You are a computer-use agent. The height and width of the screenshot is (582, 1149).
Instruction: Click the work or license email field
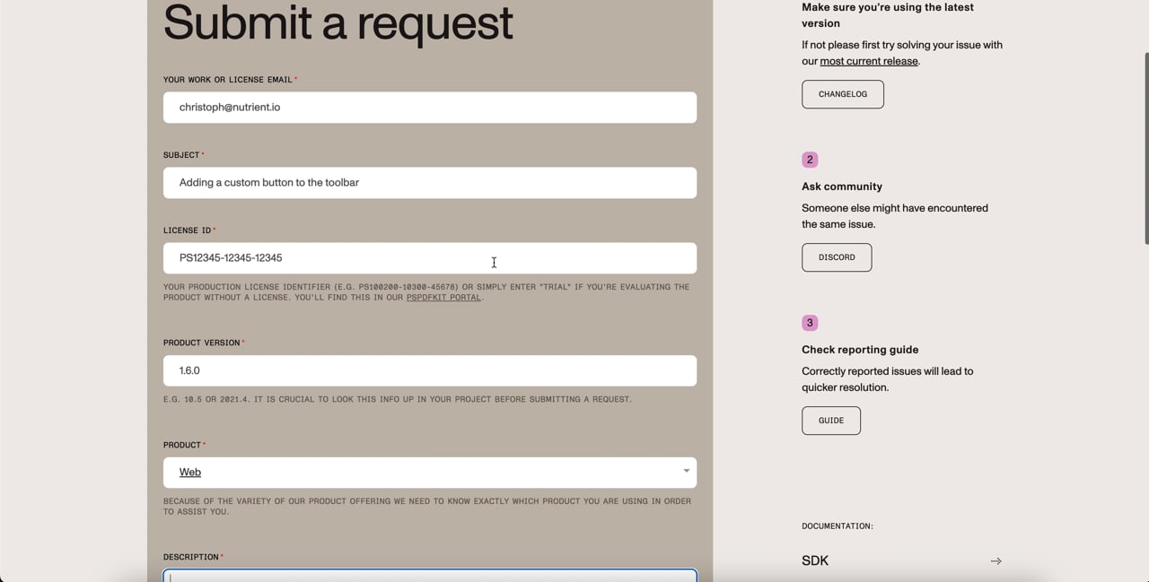[429, 108]
